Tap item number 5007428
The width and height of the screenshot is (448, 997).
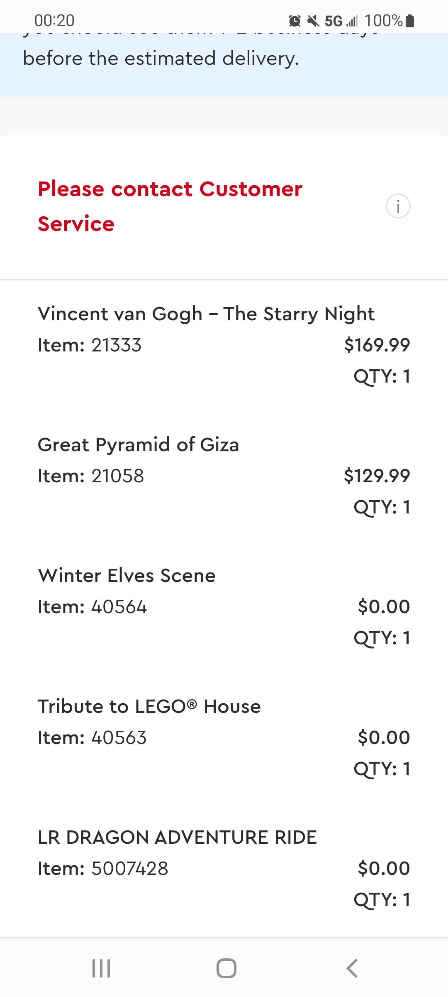pos(129,869)
